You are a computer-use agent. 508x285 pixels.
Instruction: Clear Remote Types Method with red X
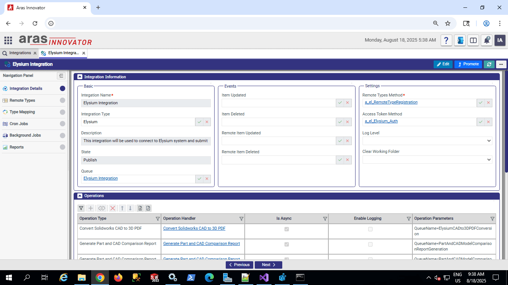coord(488,103)
